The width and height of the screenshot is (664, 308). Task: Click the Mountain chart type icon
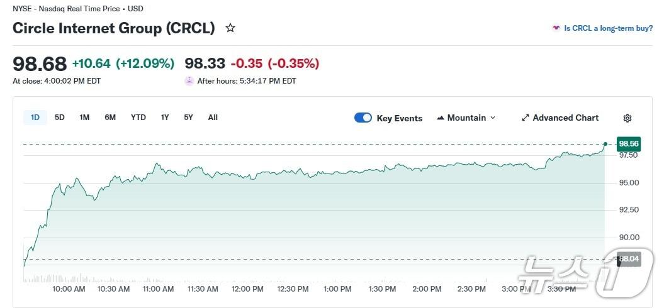(441, 118)
